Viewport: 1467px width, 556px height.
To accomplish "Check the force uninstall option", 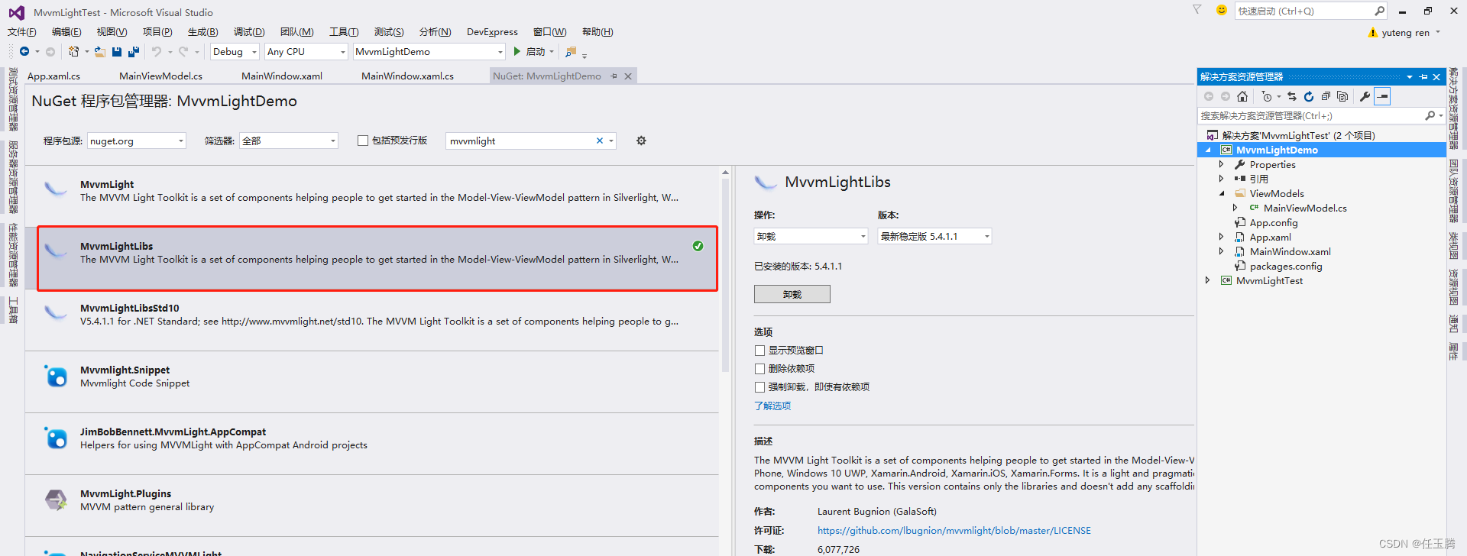I will [x=759, y=387].
